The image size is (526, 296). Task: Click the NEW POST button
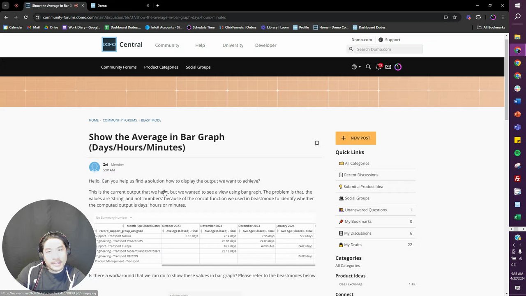(x=355, y=138)
